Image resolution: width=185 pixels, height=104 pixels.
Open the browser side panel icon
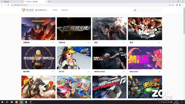(177, 5)
